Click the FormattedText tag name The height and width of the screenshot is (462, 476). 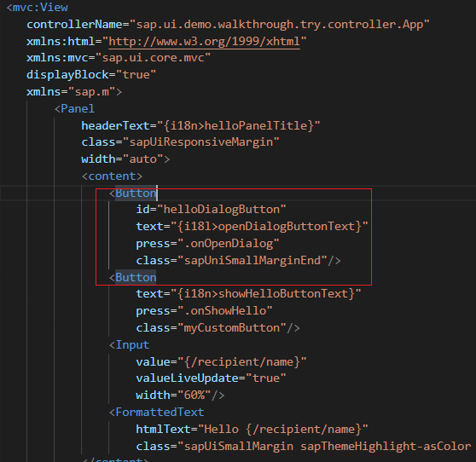click(x=160, y=412)
